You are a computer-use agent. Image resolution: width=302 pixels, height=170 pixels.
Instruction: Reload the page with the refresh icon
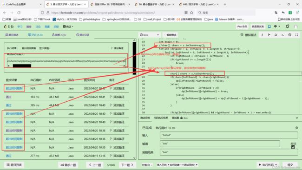tap(19, 13)
